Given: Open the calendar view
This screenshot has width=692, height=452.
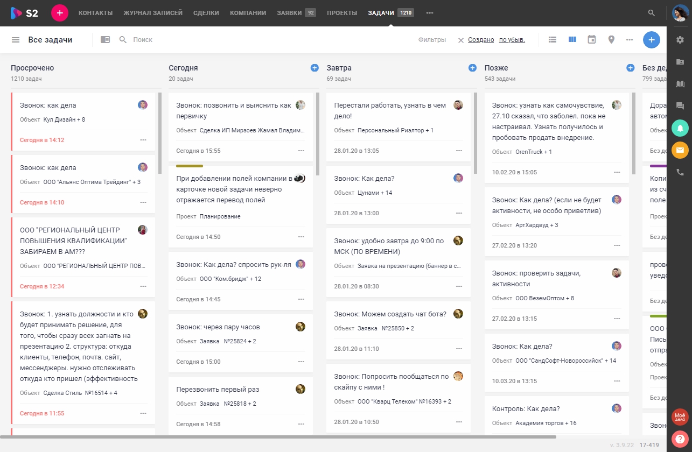Looking at the screenshot, I should coord(592,39).
